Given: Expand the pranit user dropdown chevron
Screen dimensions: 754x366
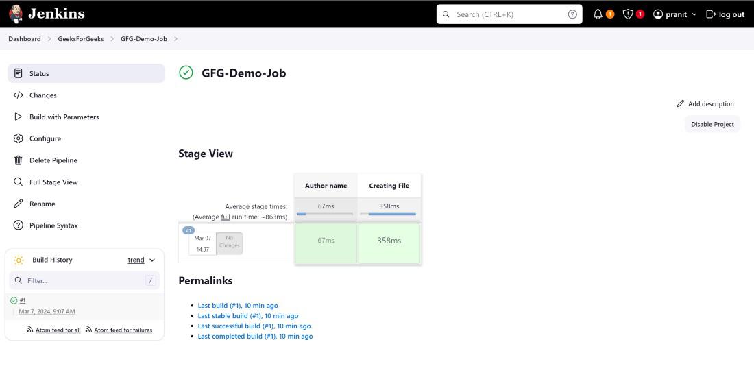Looking at the screenshot, I should tap(694, 14).
